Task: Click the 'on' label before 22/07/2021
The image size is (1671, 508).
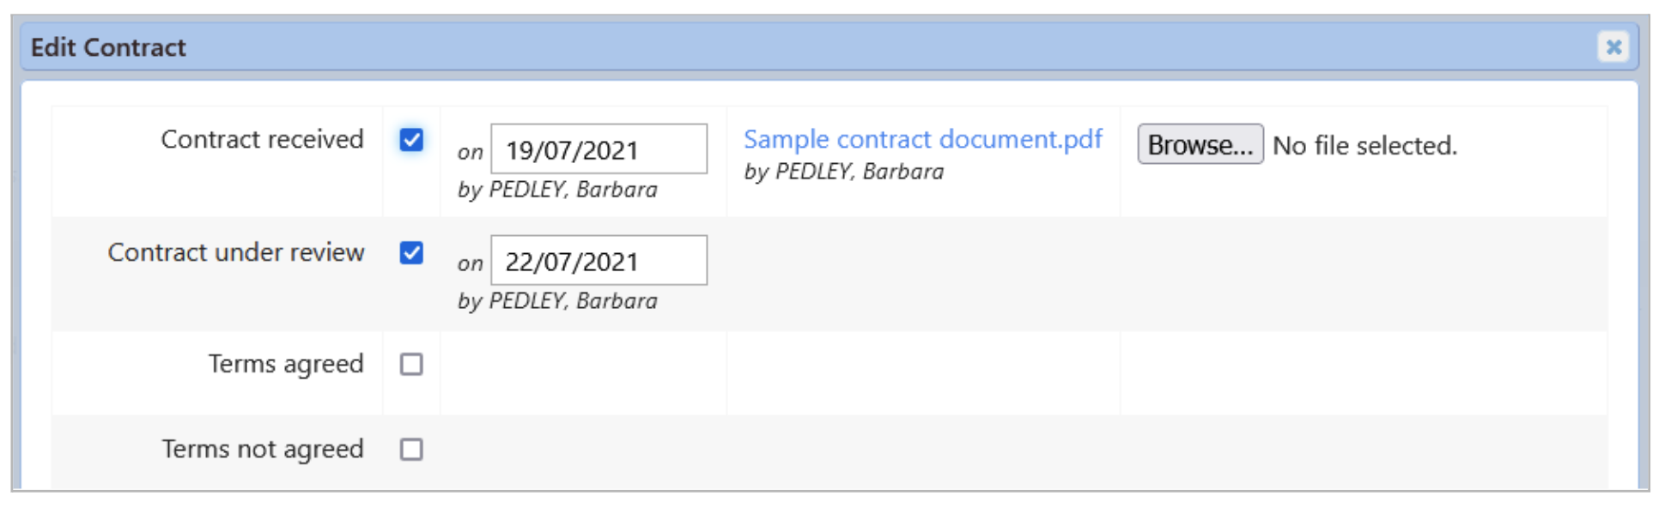Action: tap(470, 264)
